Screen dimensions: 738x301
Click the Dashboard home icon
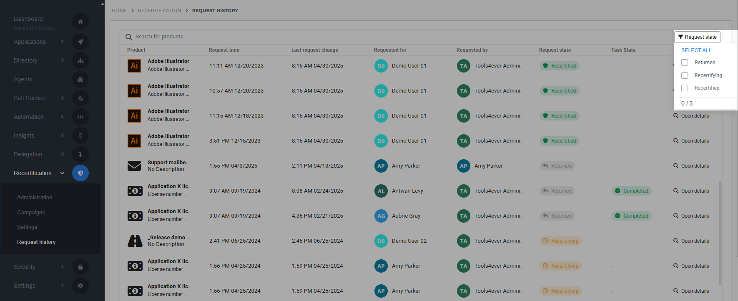tap(80, 22)
